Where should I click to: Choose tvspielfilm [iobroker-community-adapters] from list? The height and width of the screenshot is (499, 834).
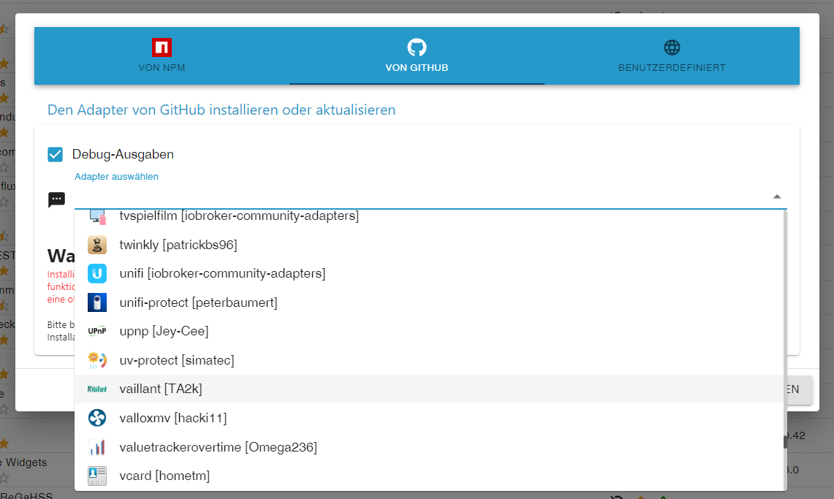pyautogui.click(x=430, y=216)
